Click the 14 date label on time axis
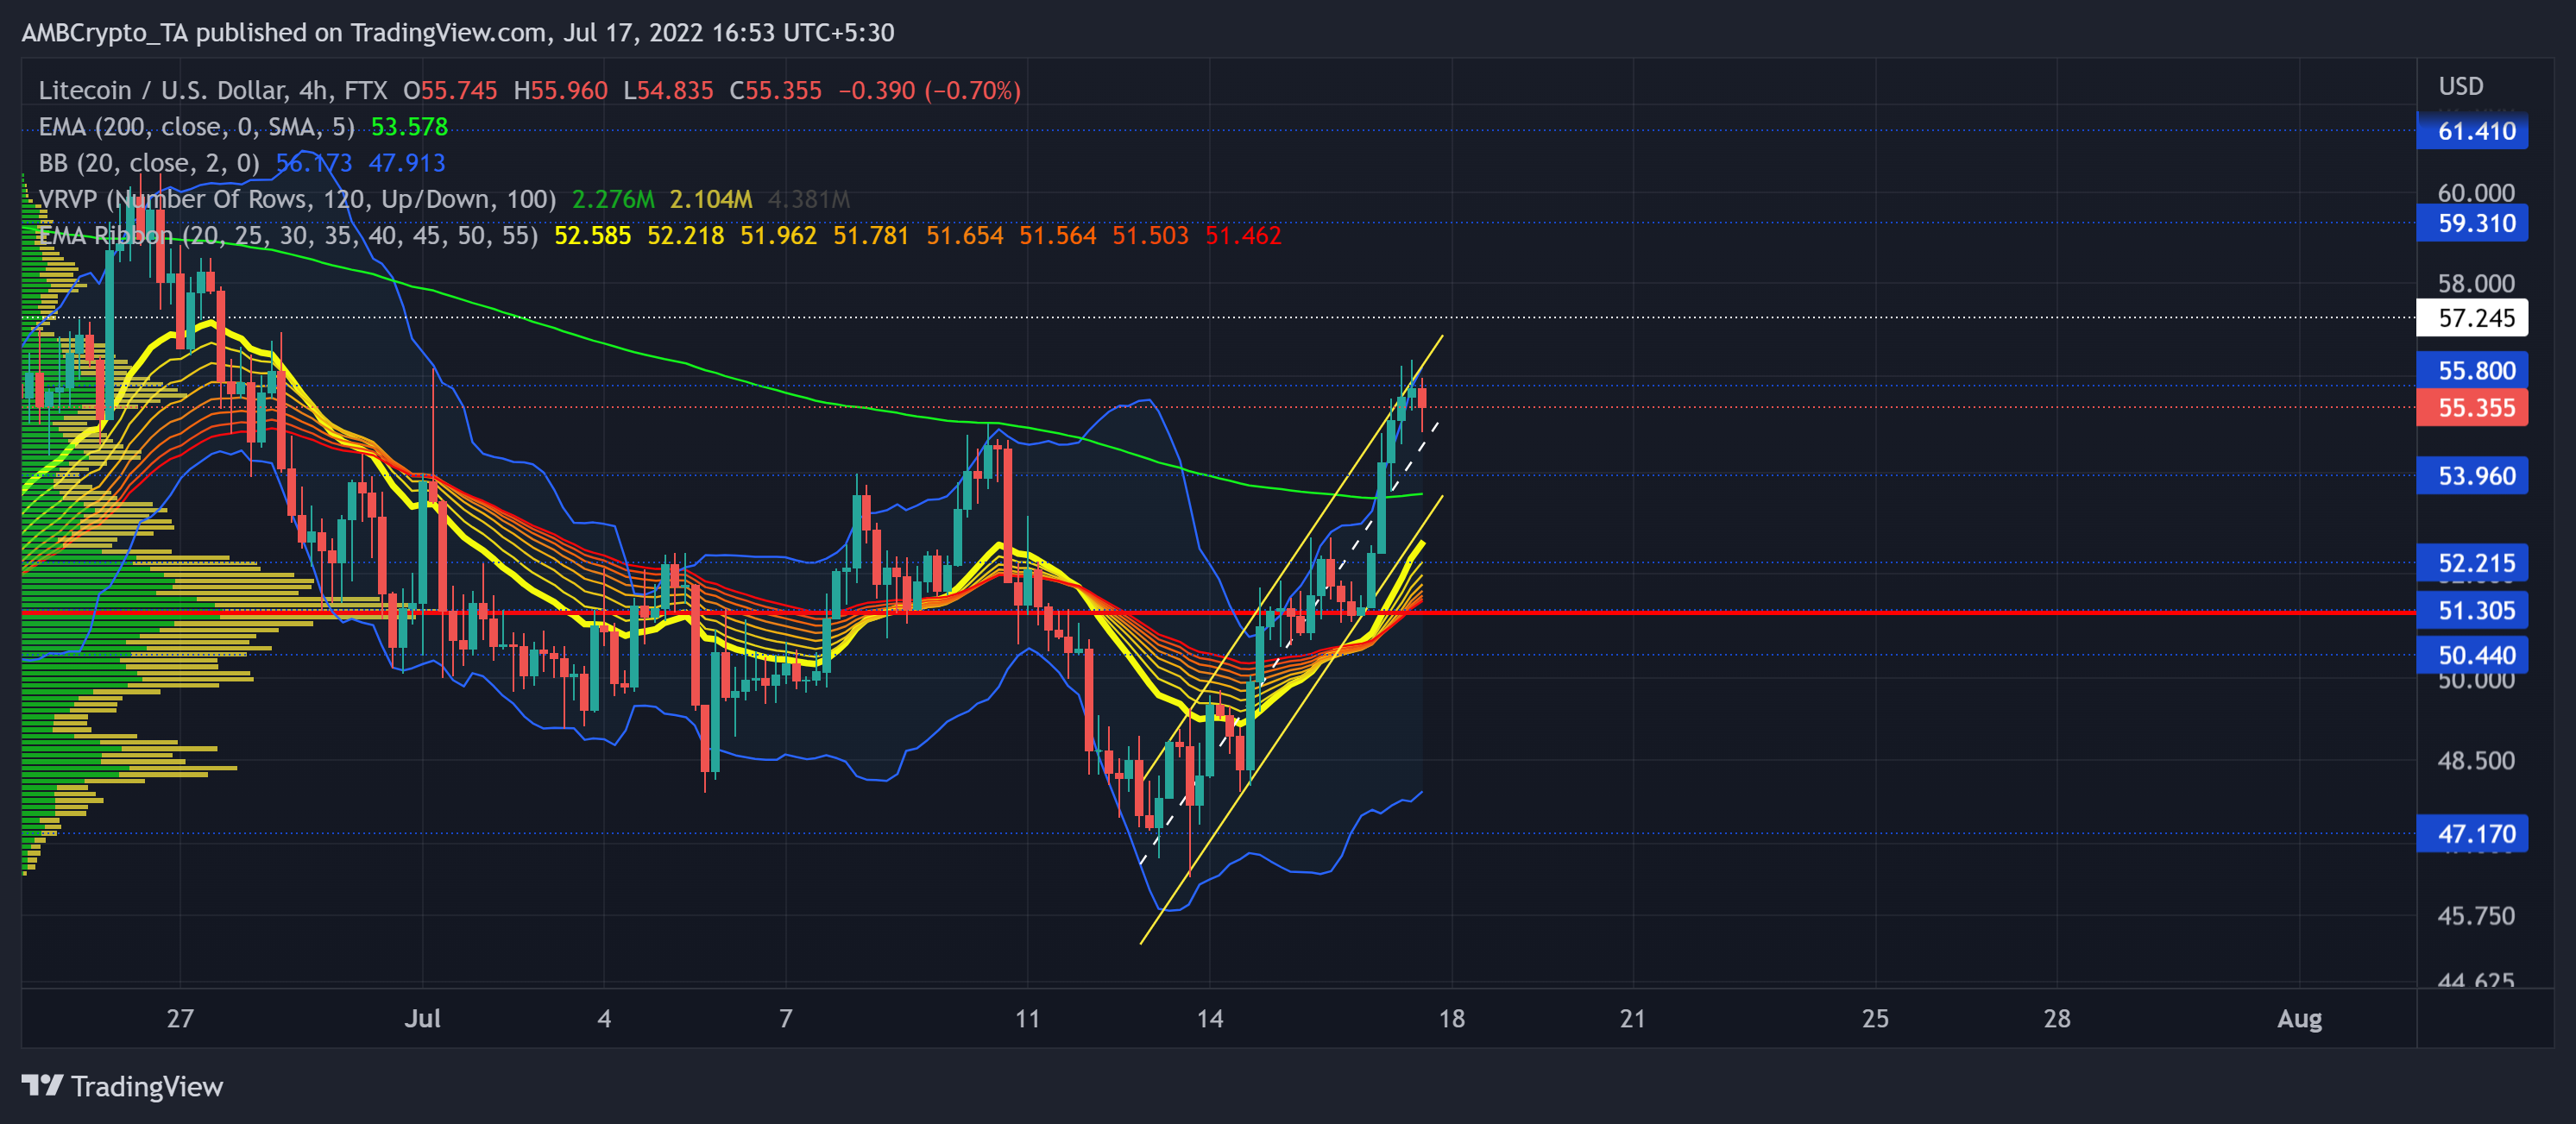The image size is (2576, 1124). (x=1210, y=1018)
